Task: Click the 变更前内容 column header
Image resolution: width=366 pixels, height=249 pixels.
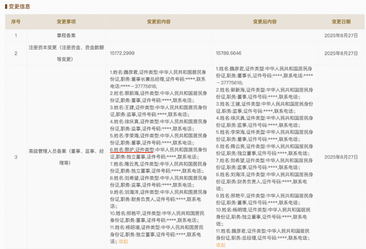Action: [159, 22]
